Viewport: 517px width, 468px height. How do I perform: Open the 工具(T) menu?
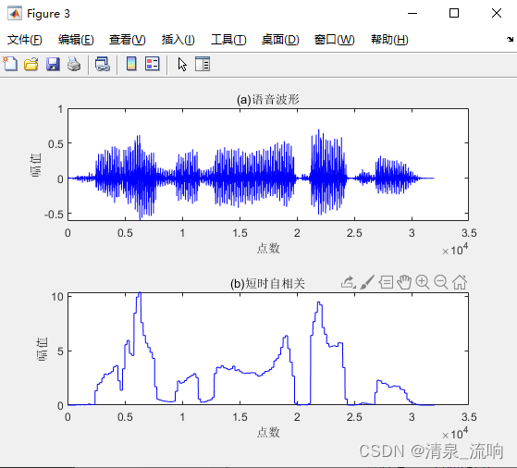[x=228, y=40]
